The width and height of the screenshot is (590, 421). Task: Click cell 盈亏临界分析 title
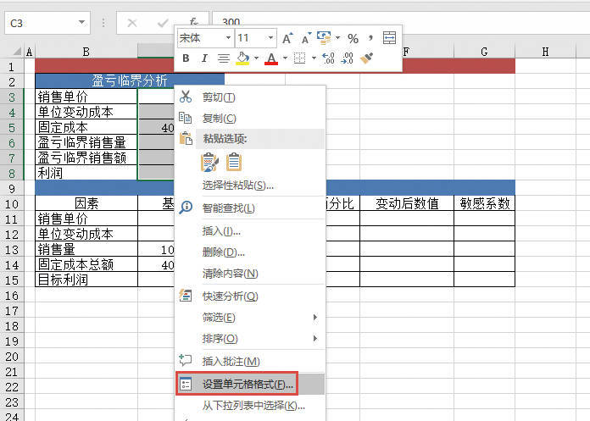coord(130,80)
